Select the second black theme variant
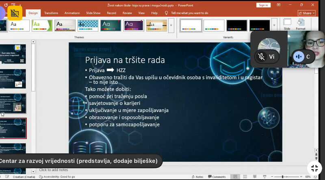Screen dimensions: 325x180 coord(260,25)
